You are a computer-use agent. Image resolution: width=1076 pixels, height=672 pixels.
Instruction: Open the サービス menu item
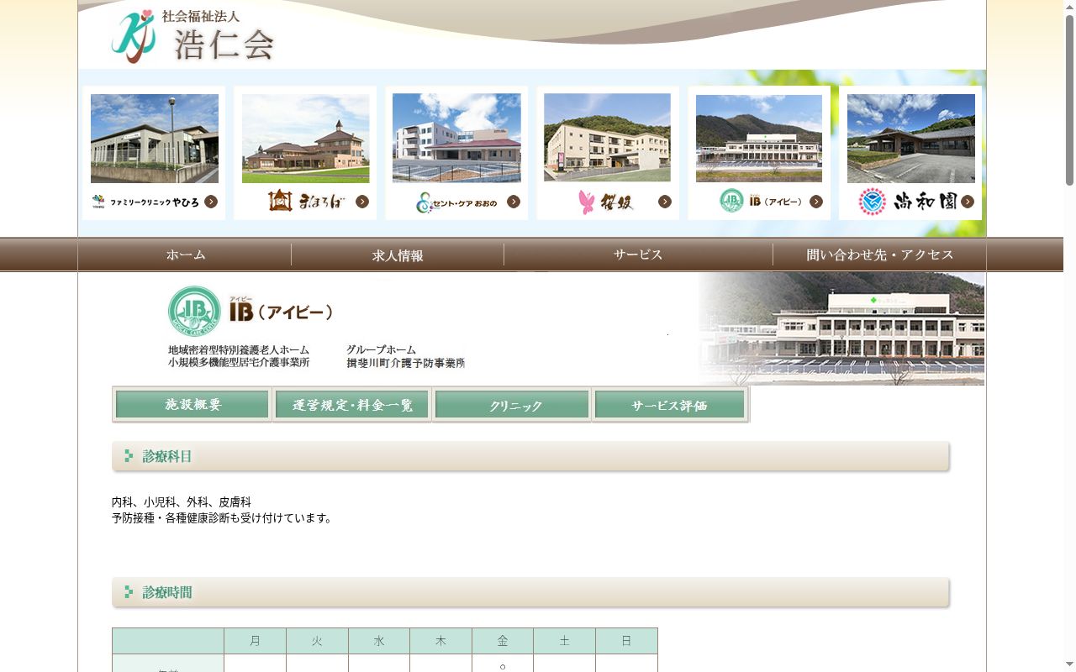pyautogui.click(x=638, y=255)
